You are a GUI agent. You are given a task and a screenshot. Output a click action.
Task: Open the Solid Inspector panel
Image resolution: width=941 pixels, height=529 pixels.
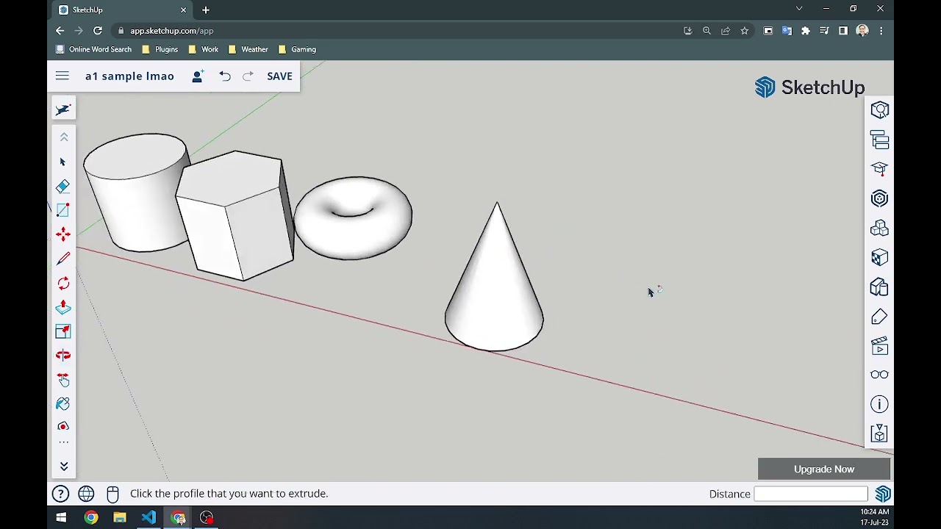[879, 433]
